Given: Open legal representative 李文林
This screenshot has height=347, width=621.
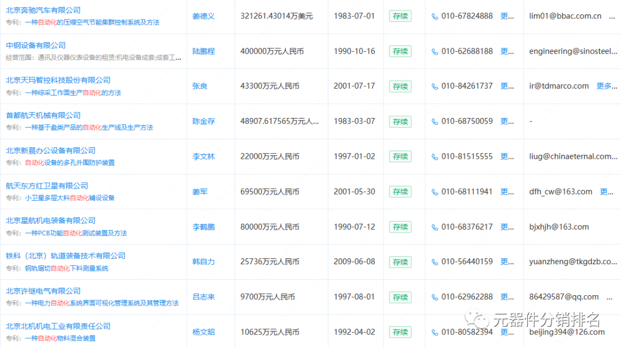Looking at the screenshot, I should click(x=204, y=157).
